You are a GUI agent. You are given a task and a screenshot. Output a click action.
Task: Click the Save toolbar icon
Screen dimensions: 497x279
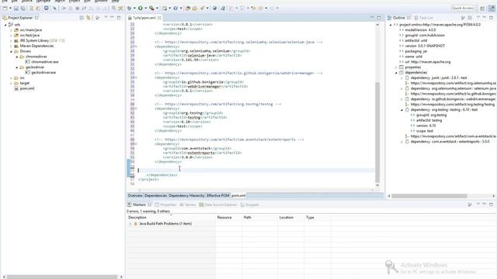16,9
